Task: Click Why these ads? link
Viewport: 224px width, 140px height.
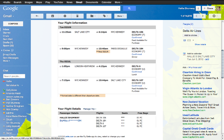Action: tap(195, 68)
